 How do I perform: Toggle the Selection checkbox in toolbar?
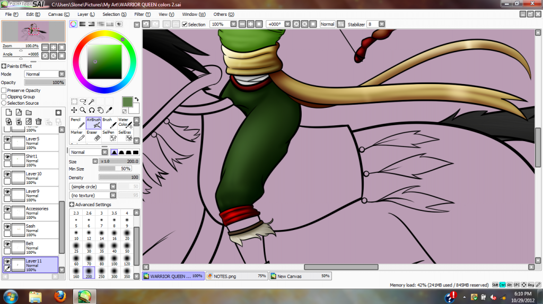pyautogui.click(x=185, y=24)
